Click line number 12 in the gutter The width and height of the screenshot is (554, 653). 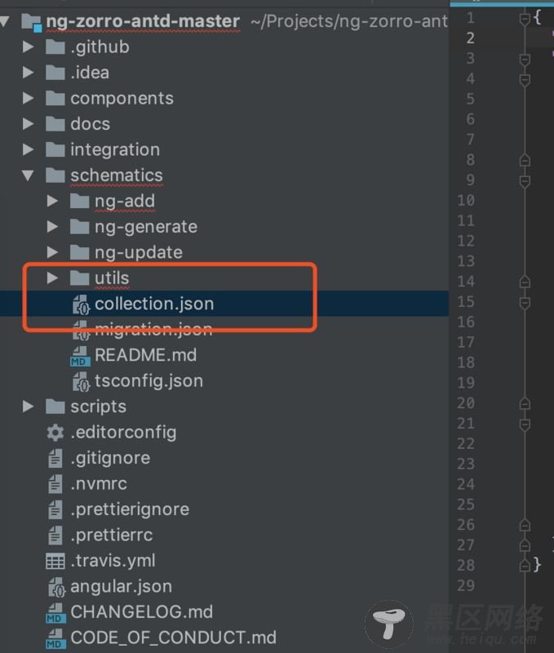click(466, 241)
